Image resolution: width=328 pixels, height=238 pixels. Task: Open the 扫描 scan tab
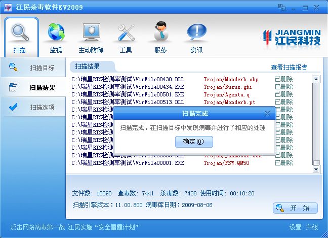[x=21, y=38]
